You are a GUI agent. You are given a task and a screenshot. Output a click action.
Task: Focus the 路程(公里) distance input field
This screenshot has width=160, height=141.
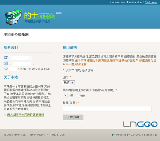(x=107, y=109)
